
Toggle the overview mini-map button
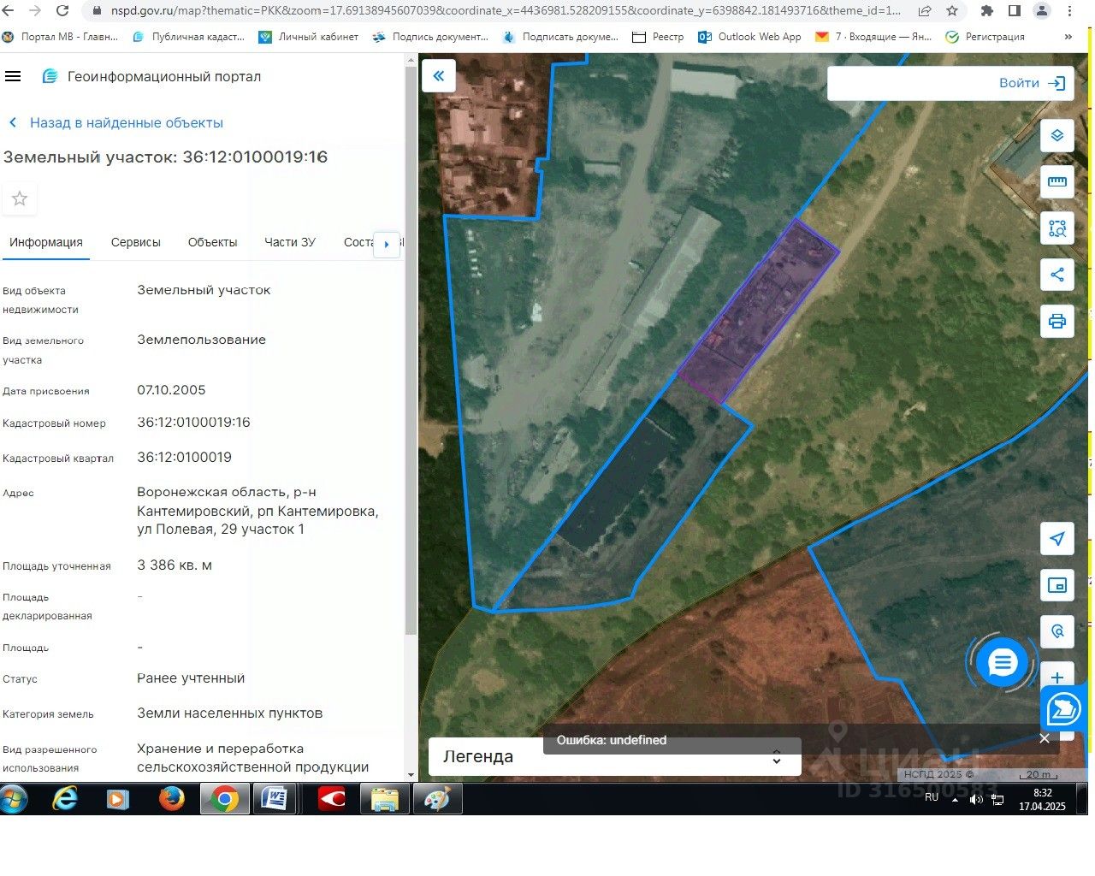pyautogui.click(x=1057, y=585)
